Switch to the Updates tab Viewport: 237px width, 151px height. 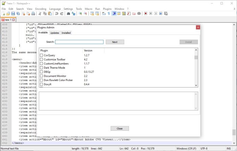coord(55,33)
